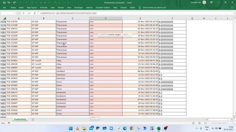Image resolution: width=236 pixels, height=132 pixels.
Task: Switch to Page Layout view in the status bar
Action: pyautogui.click(x=199, y=123)
